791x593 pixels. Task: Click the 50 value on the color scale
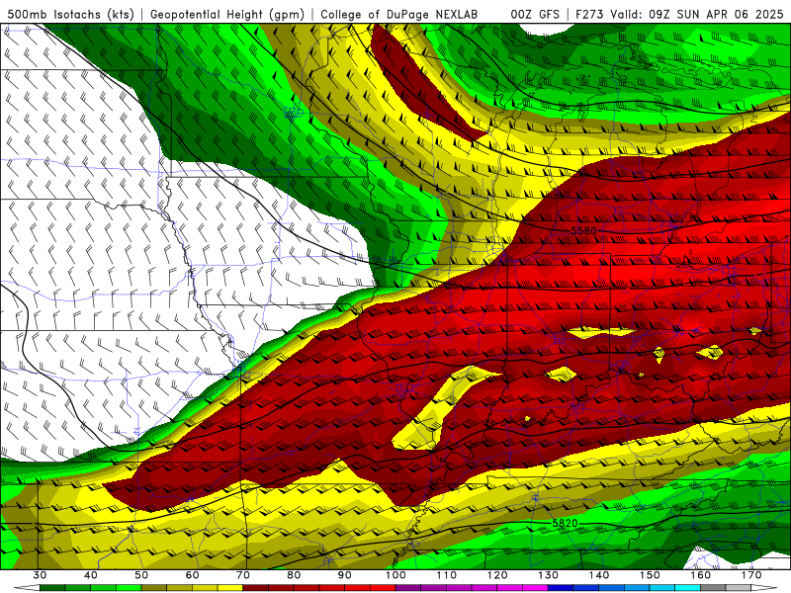point(141,575)
